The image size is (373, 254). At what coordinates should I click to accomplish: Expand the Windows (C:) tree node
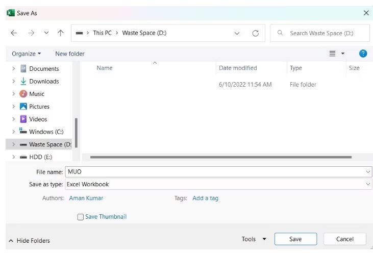pos(14,132)
